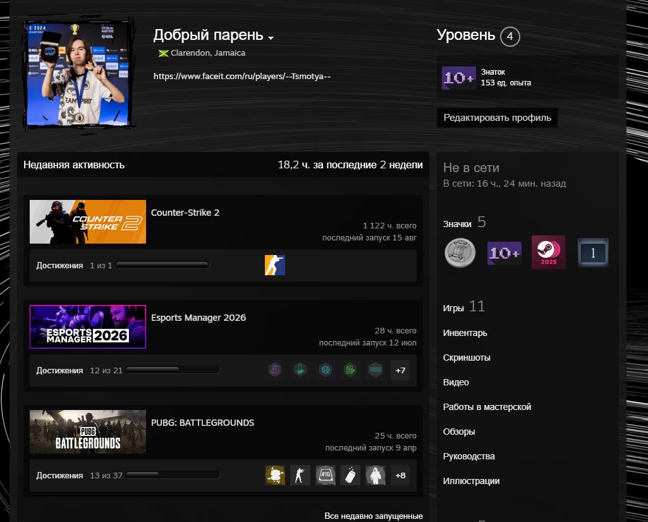Click the years of service 1 badge
Image resolution: width=648 pixels, height=522 pixels.
click(x=592, y=252)
